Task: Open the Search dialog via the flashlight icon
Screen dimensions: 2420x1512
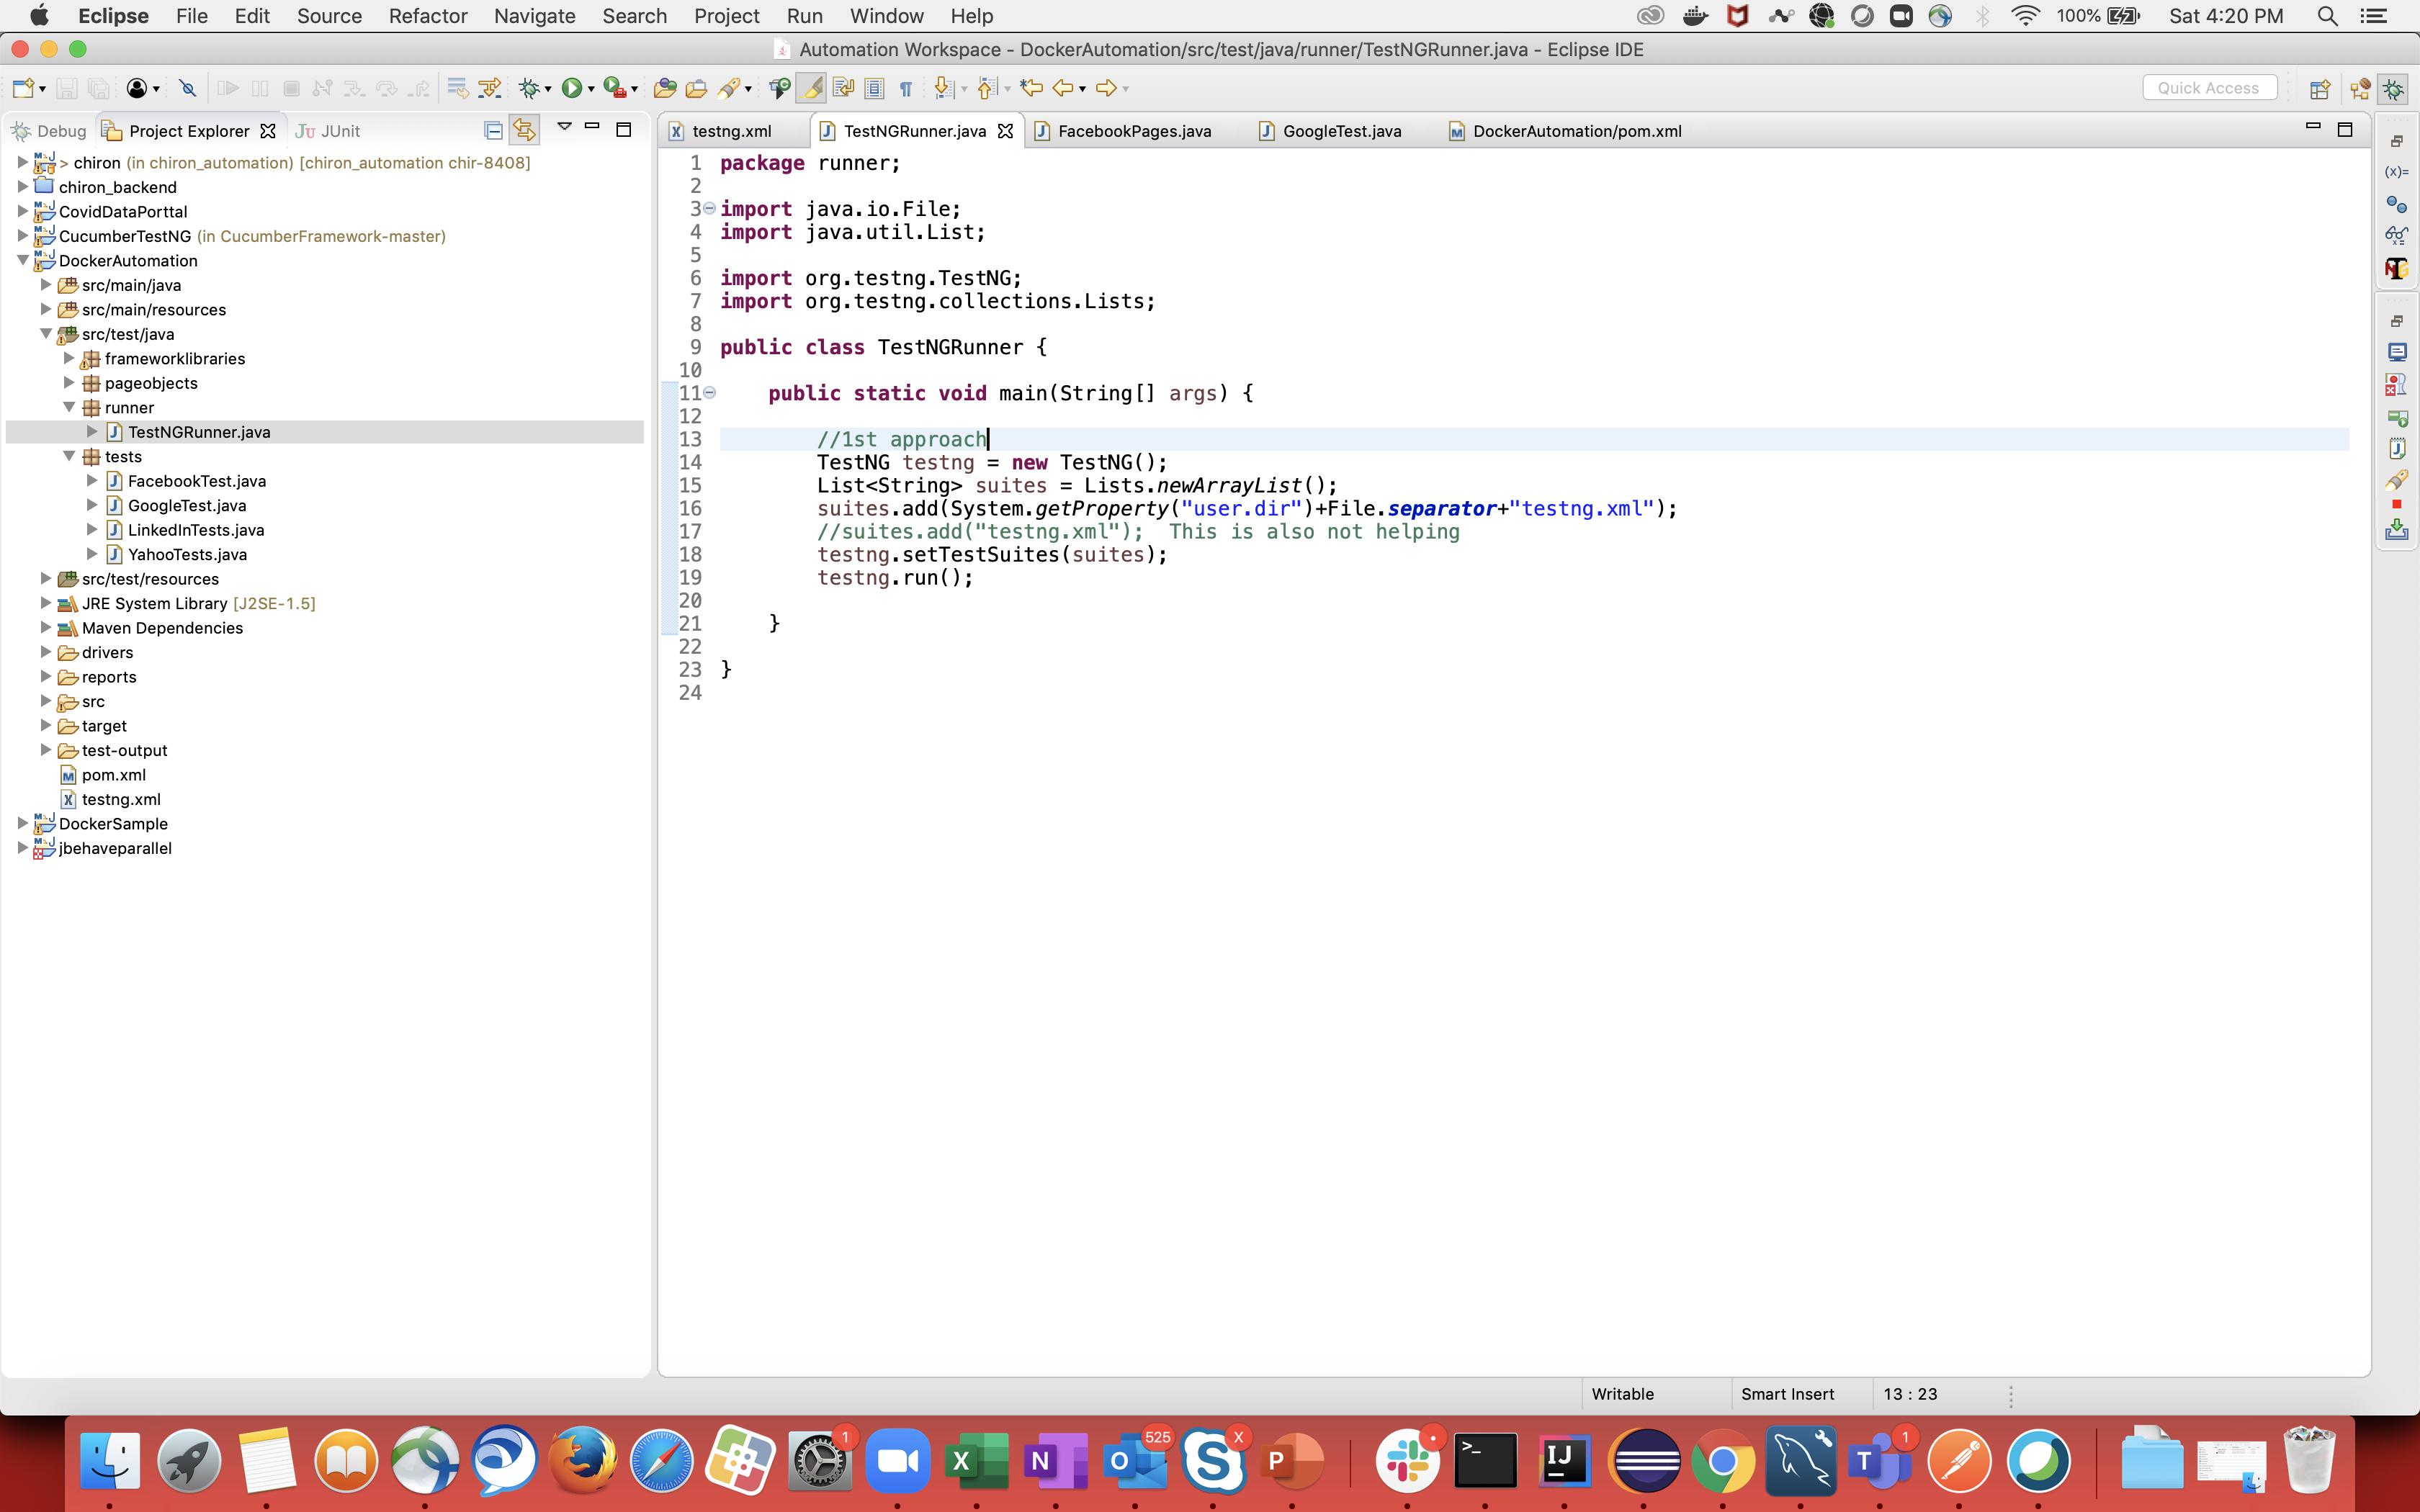Action: (x=732, y=88)
